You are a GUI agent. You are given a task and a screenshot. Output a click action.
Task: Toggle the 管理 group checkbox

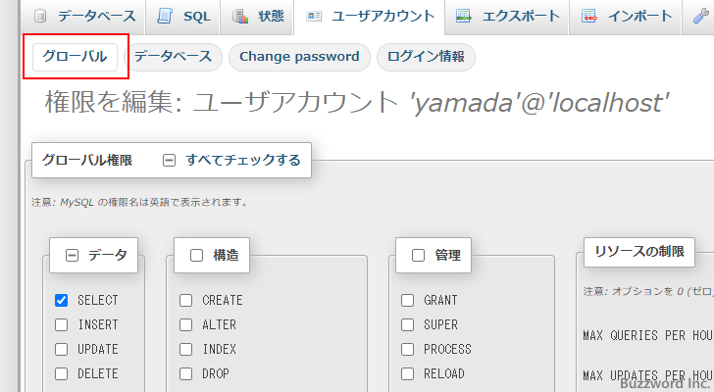[418, 255]
